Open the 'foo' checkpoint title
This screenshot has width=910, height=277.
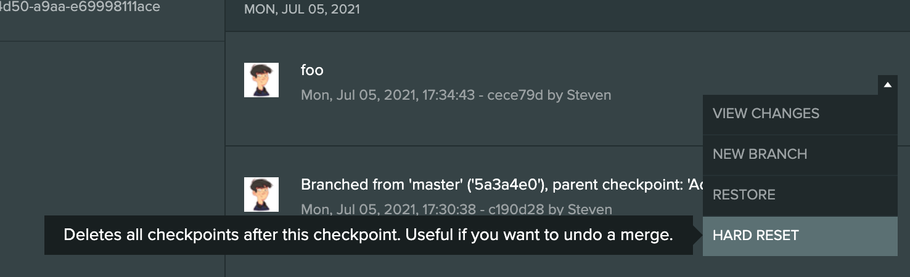click(x=312, y=70)
